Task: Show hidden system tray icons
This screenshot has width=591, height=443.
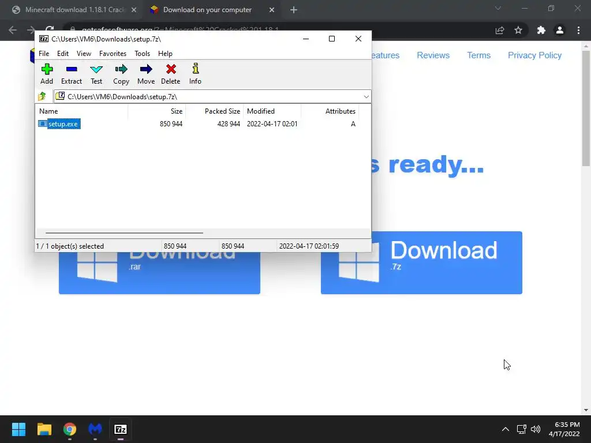Action: (506, 429)
